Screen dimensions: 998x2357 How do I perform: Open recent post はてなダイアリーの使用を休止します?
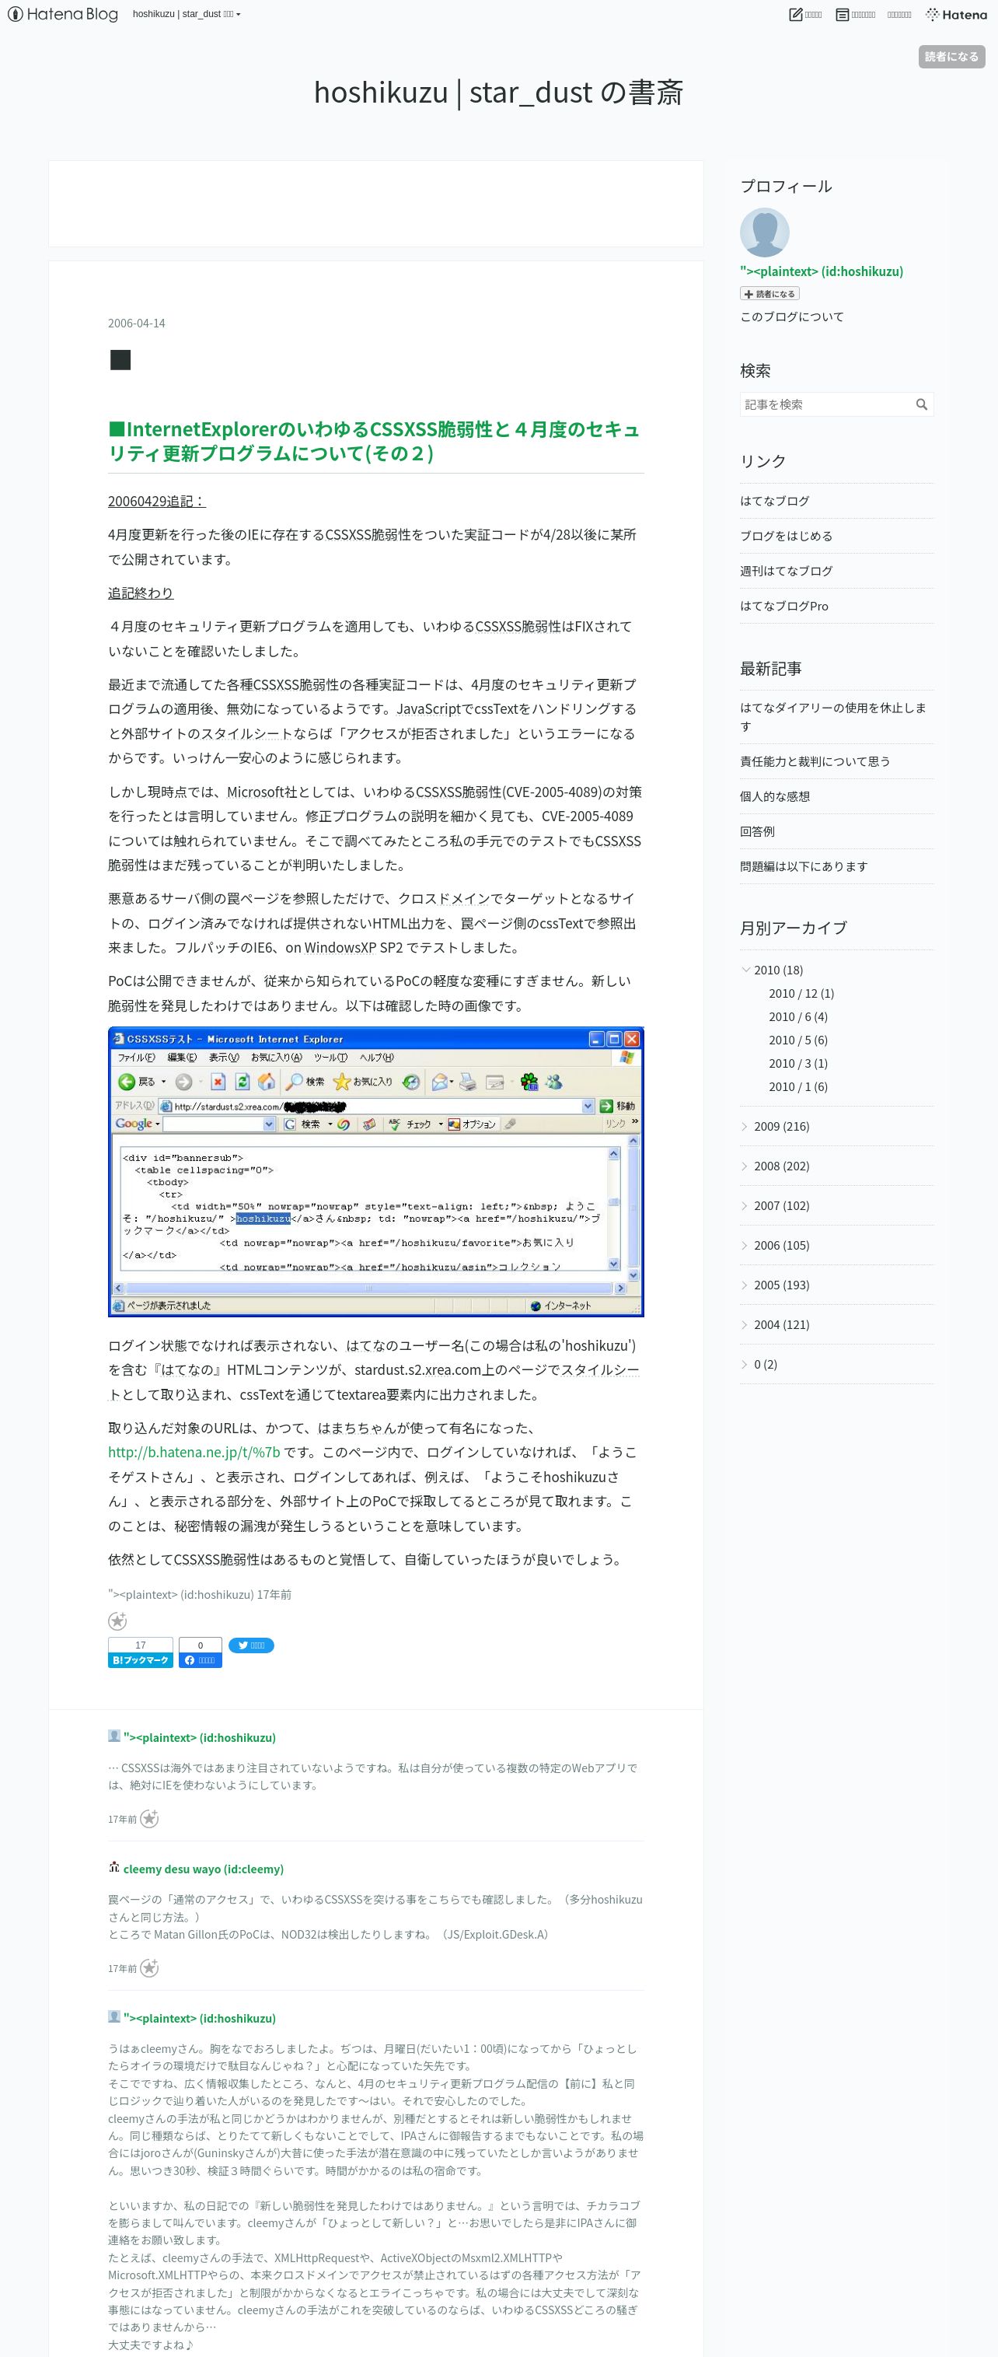click(x=833, y=716)
